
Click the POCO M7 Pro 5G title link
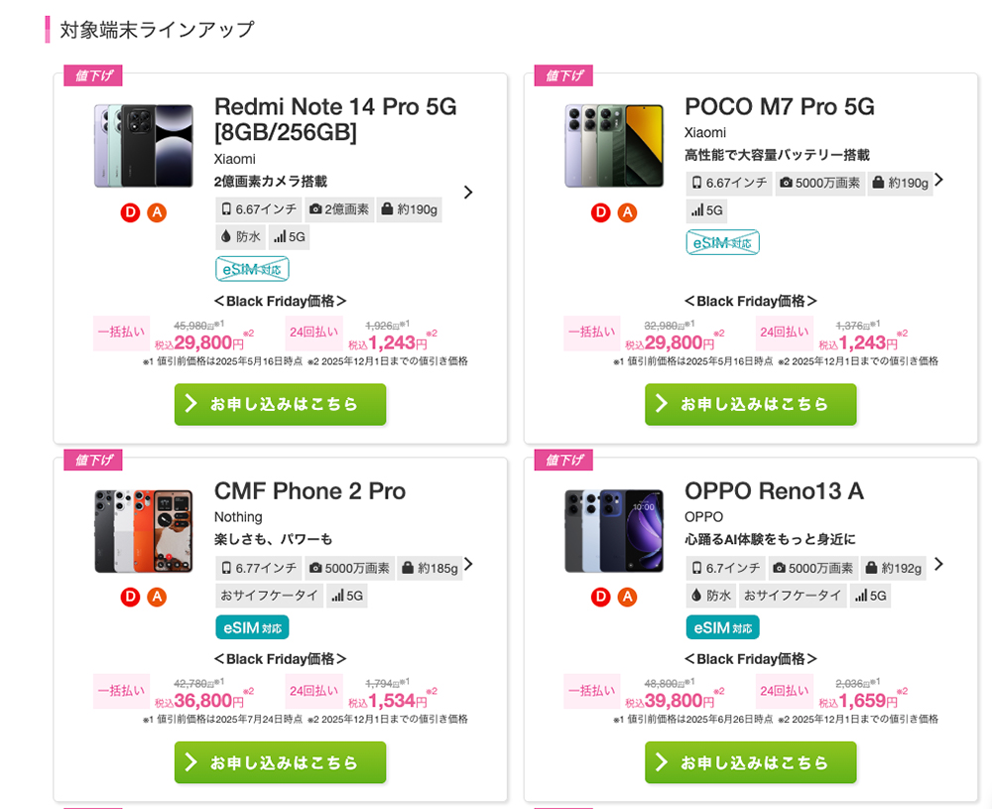coord(779,107)
